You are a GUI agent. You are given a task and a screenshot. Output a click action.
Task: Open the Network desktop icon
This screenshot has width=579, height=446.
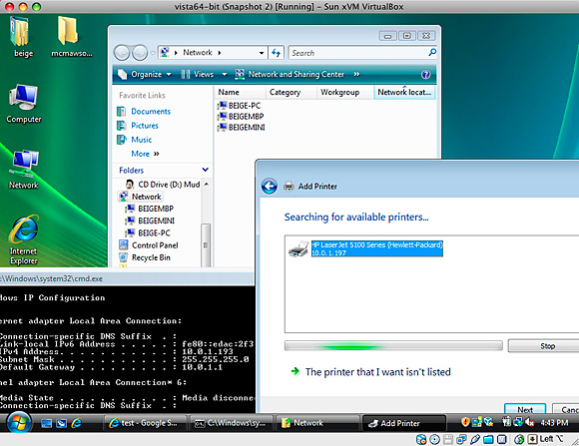24,169
